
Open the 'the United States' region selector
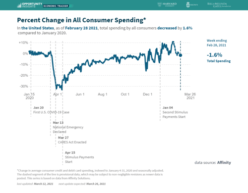(38, 28)
